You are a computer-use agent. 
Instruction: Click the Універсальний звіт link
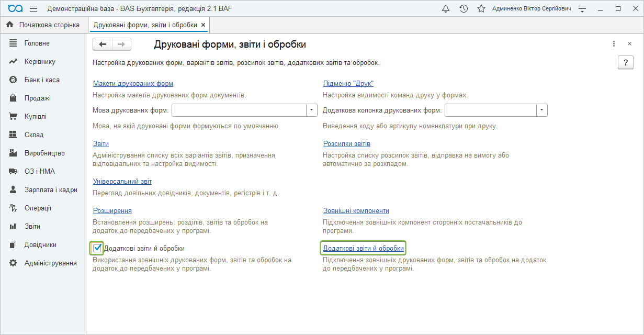point(122,181)
